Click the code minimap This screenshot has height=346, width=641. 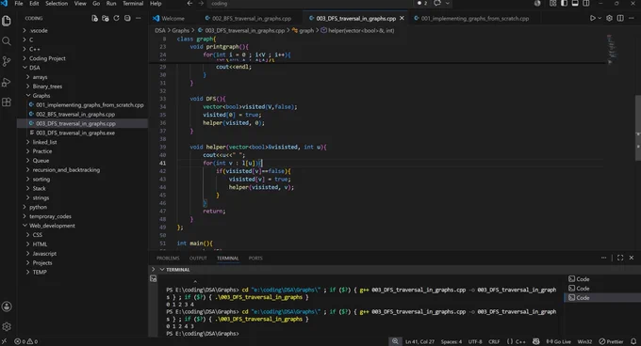tap(612, 50)
